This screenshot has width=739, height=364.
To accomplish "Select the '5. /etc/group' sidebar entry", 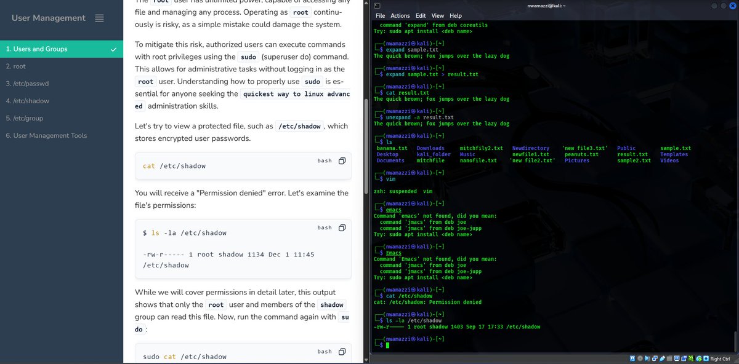I will (x=28, y=118).
